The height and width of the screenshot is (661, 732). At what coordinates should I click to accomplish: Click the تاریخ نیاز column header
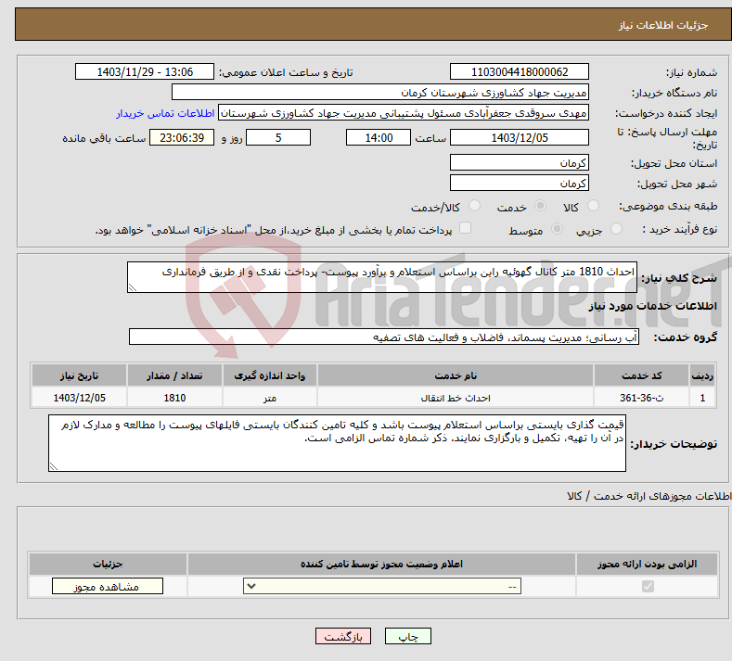point(80,375)
